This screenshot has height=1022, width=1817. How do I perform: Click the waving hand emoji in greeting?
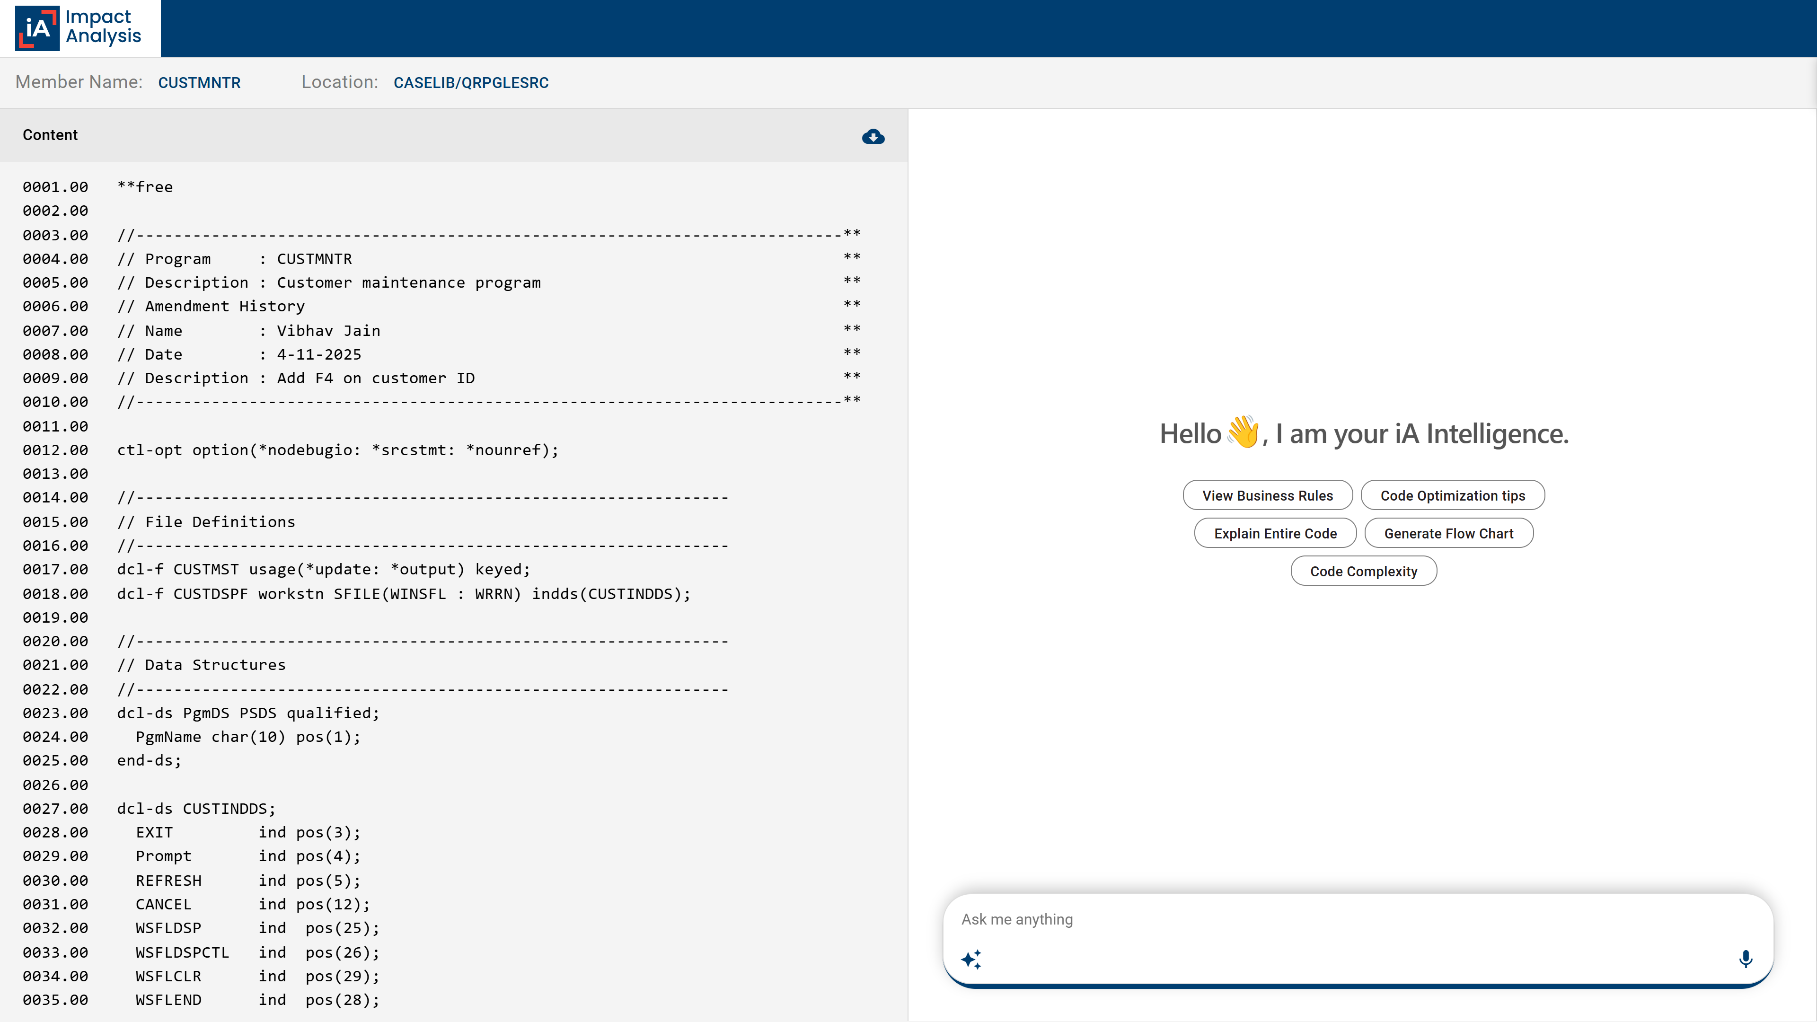[x=1242, y=432]
